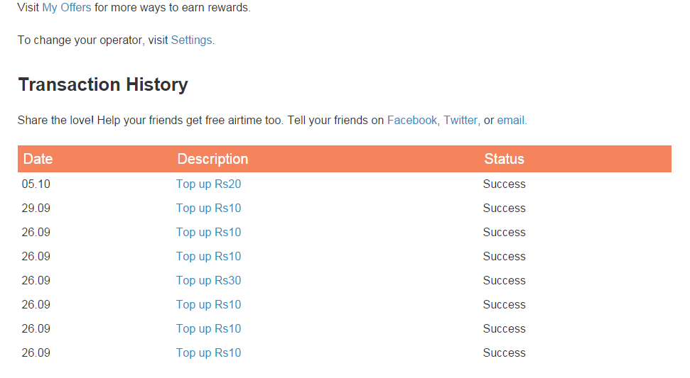Screen dimensions: 690x378
Task: Open the Top up Rs30 transaction
Action: click(x=208, y=280)
